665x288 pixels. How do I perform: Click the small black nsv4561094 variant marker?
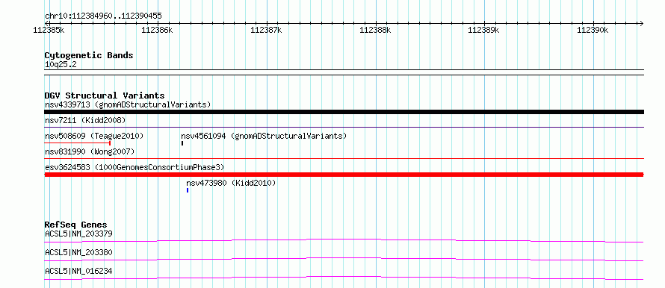(182, 143)
